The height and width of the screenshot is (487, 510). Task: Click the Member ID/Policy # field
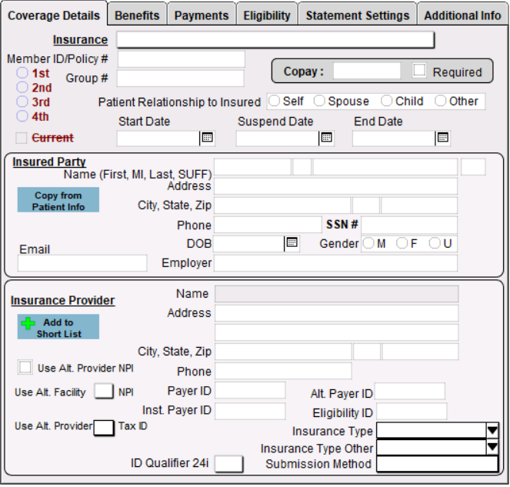181,59
